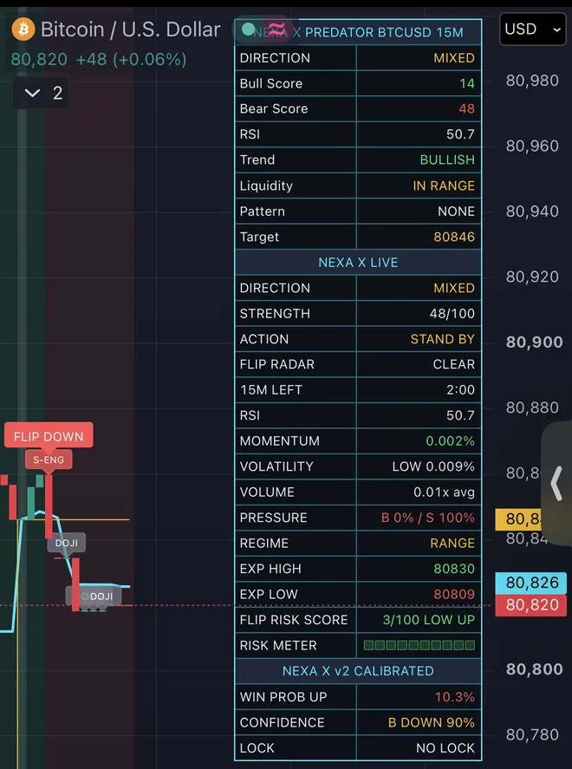Open the USD currency dropdown
This screenshot has height=769, width=572.
coord(532,29)
